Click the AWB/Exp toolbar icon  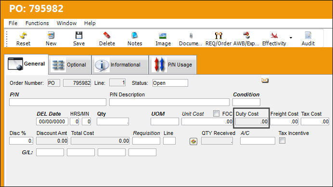tap(246, 35)
